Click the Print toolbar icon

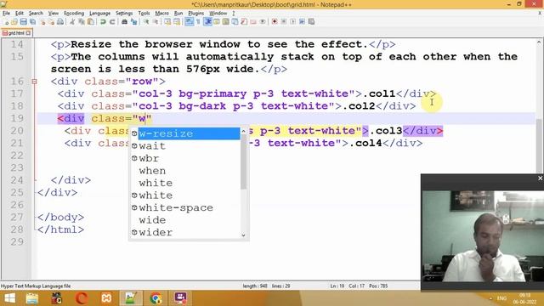(x=60, y=21)
